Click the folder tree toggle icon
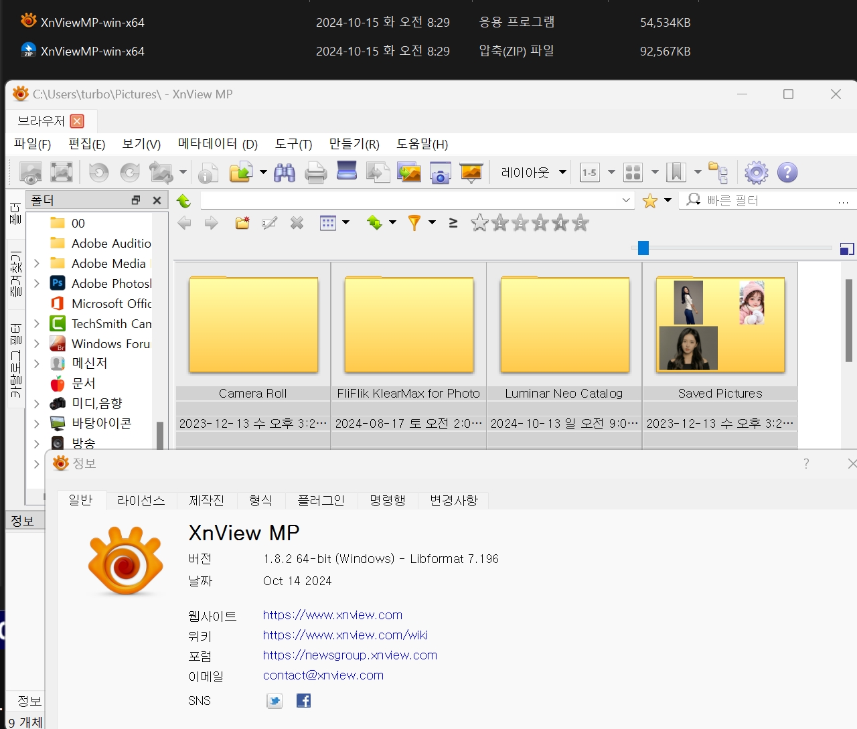Image resolution: width=857 pixels, height=729 pixels. click(718, 173)
